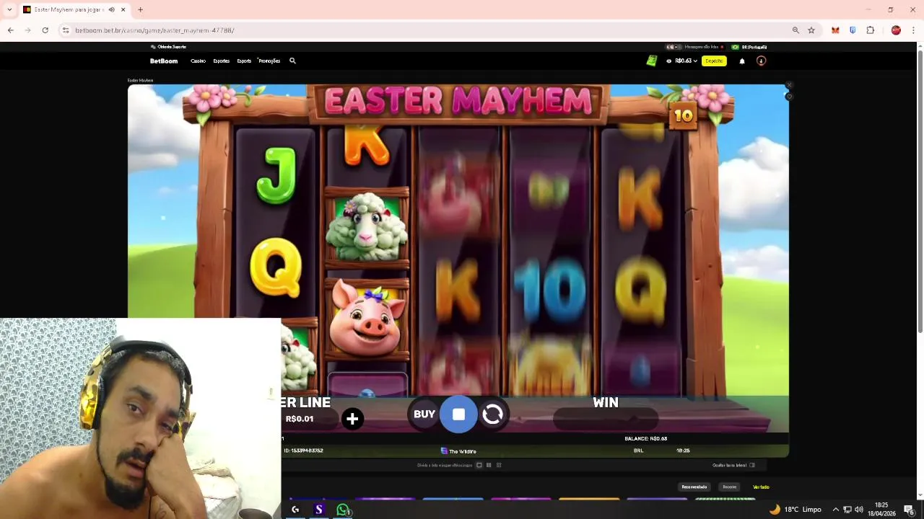This screenshot has width=924, height=519.
Task: Open the weather 18°C Limpo widget
Action: 796,509
